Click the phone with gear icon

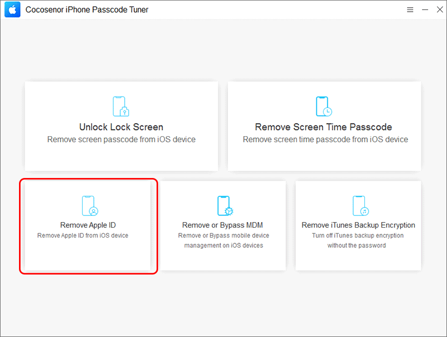pos(225,206)
